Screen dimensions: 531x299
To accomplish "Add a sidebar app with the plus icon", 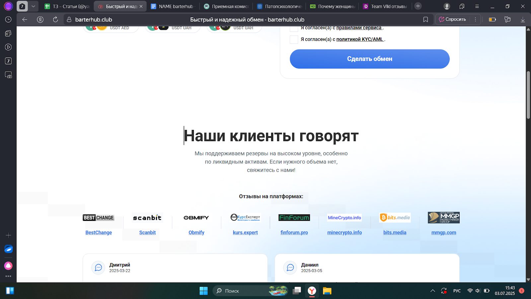I will tap(8, 235).
